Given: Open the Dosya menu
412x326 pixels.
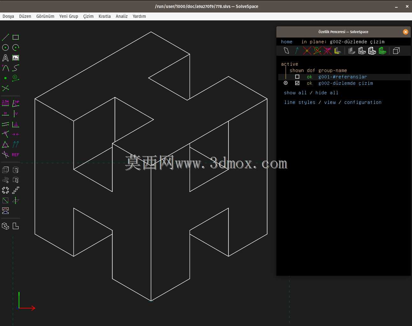Looking at the screenshot, I should click(8, 16).
